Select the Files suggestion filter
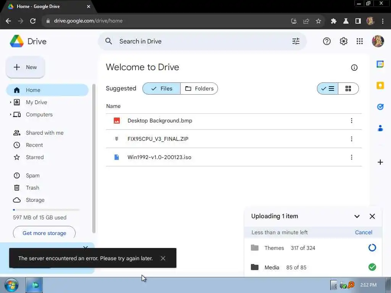The width and height of the screenshot is (391, 293). pos(162,89)
